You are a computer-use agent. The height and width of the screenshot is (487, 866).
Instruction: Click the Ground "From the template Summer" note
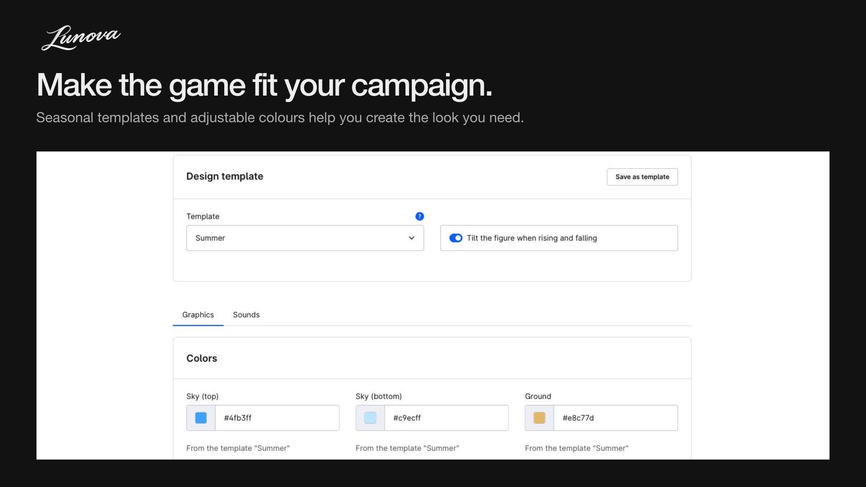click(576, 448)
